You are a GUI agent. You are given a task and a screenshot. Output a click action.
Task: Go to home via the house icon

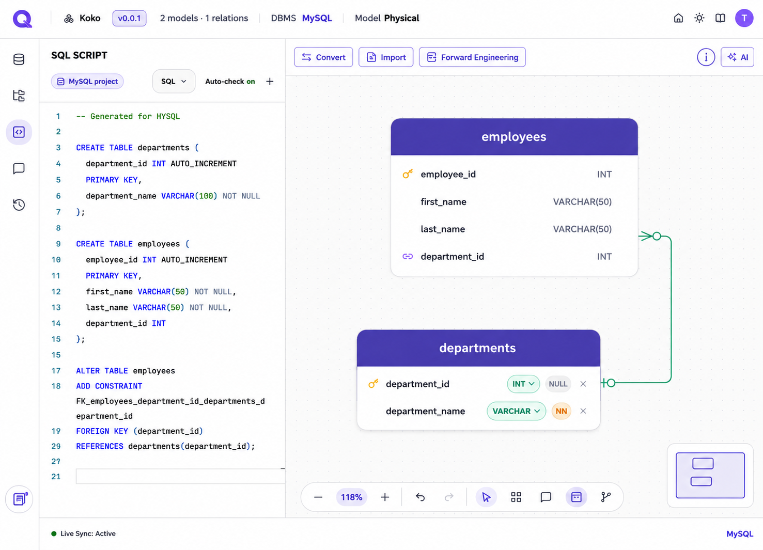(678, 18)
